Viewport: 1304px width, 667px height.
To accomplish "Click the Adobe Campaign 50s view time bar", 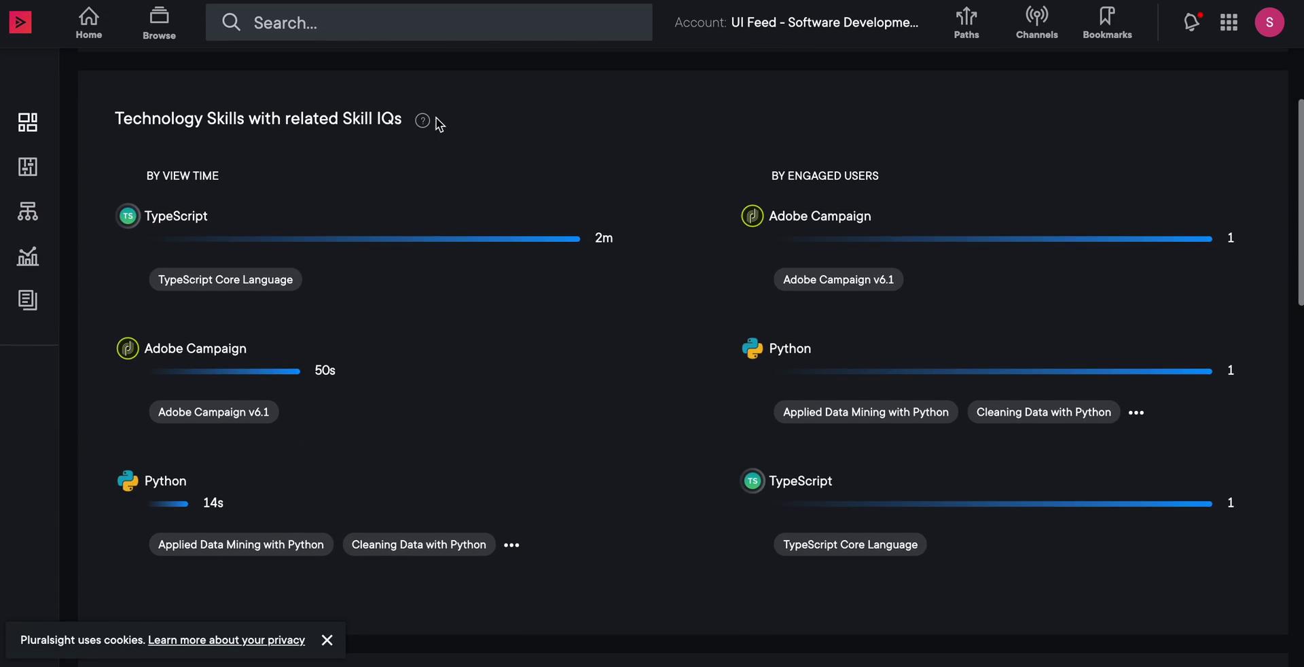I will coord(225,372).
